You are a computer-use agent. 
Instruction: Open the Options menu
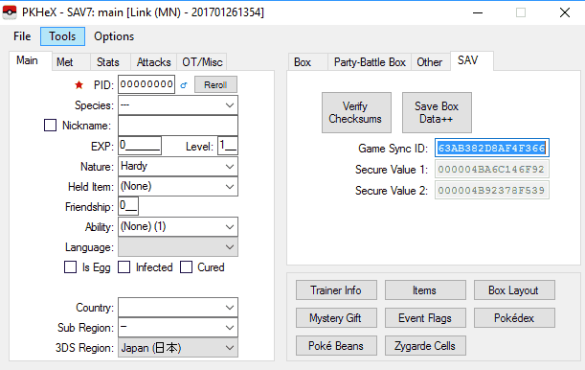pyautogui.click(x=114, y=36)
